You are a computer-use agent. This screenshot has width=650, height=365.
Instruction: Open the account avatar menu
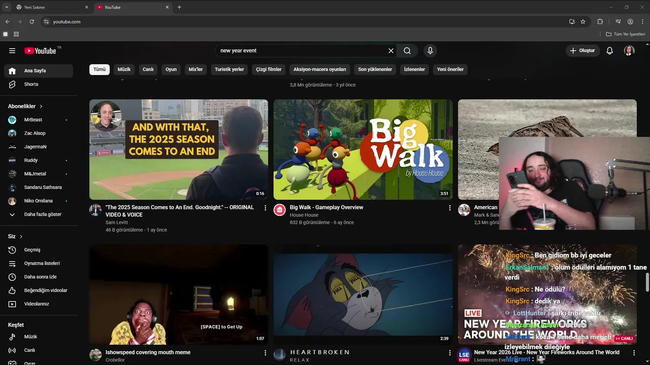[x=629, y=51]
